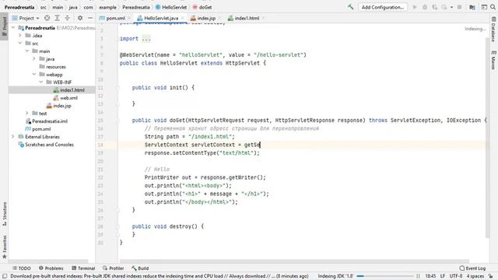The image size is (498, 280).
Task: Open the Terminal tool window
Action: [83, 268]
